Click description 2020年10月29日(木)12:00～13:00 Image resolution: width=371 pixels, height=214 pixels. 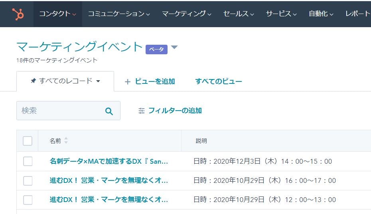(264, 200)
